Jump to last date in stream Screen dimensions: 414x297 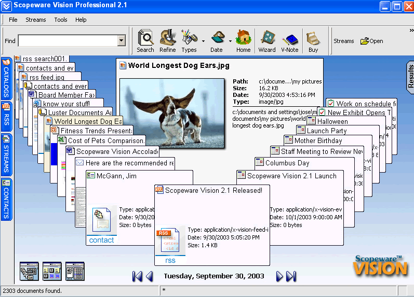pos(291,276)
